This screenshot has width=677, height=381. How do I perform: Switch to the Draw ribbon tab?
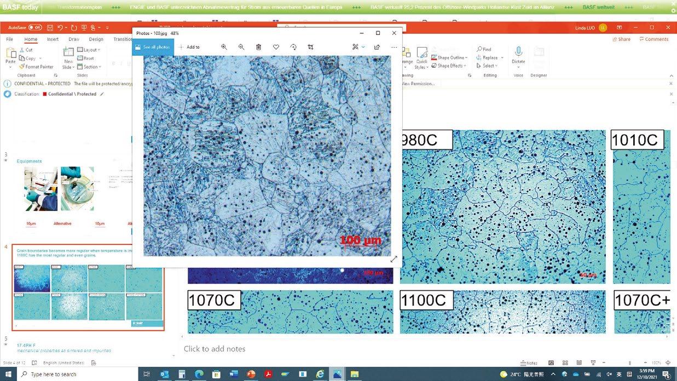coord(74,39)
